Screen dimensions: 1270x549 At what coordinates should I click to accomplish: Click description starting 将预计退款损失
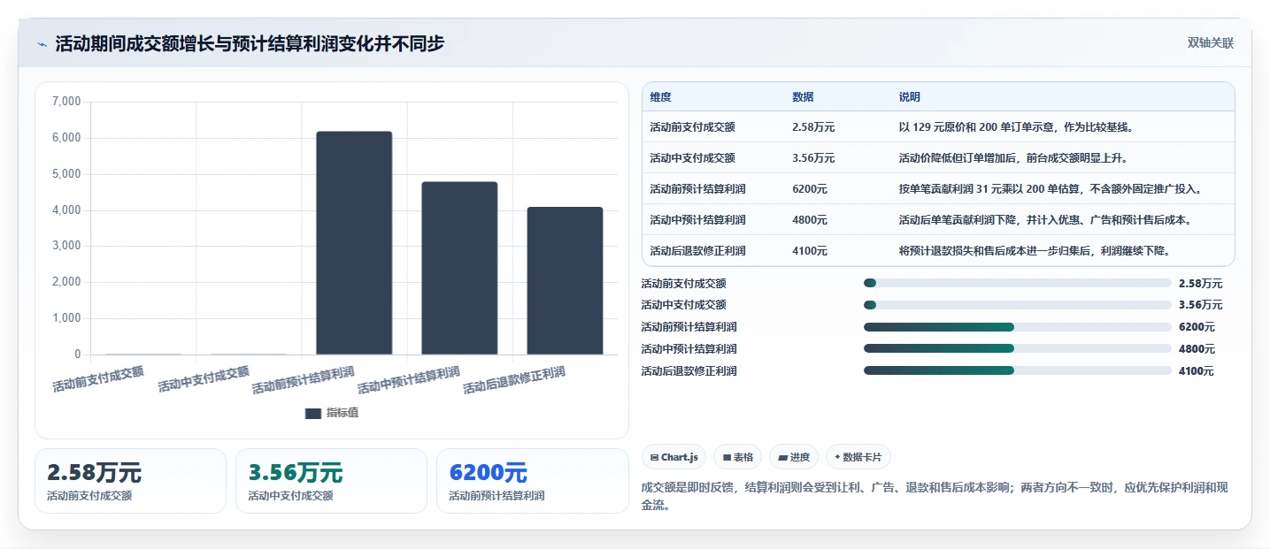point(1035,251)
